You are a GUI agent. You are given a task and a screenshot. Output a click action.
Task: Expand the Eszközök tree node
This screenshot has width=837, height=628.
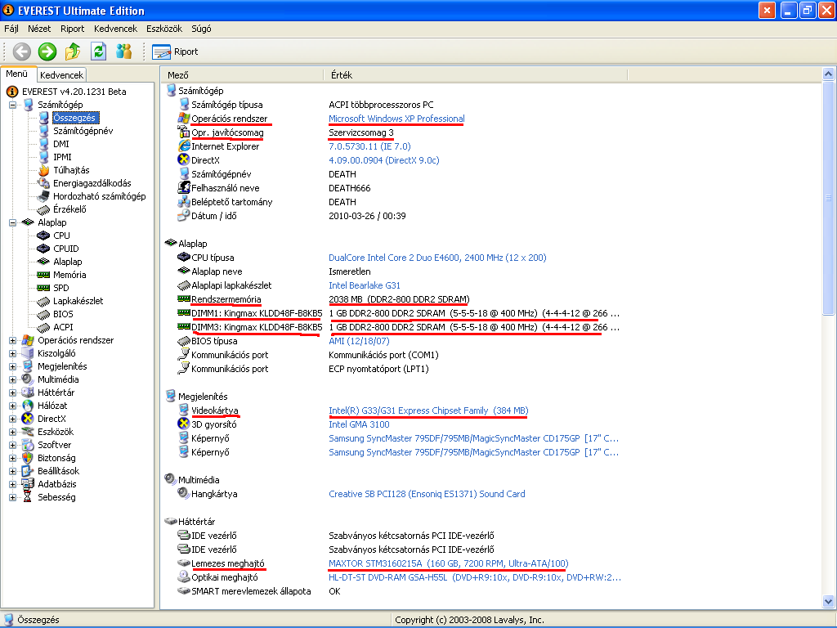12,432
